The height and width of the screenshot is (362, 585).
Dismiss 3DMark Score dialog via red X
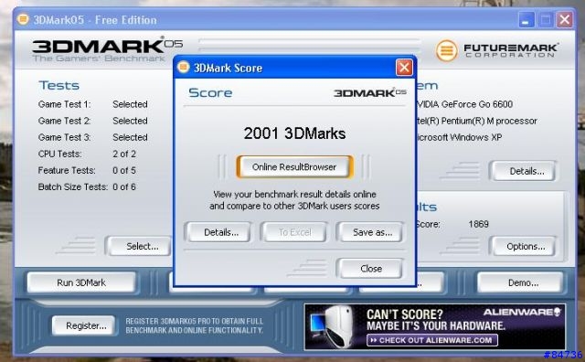[404, 68]
